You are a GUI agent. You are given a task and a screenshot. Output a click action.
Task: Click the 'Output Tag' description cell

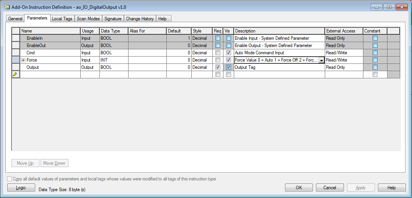[279, 67]
